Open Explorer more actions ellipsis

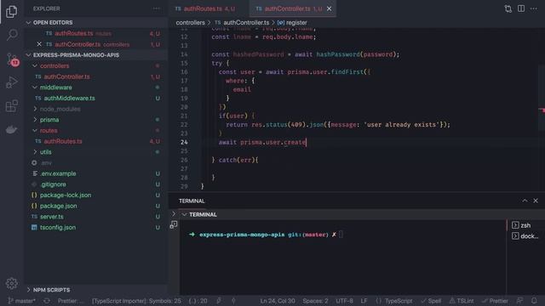click(x=157, y=8)
